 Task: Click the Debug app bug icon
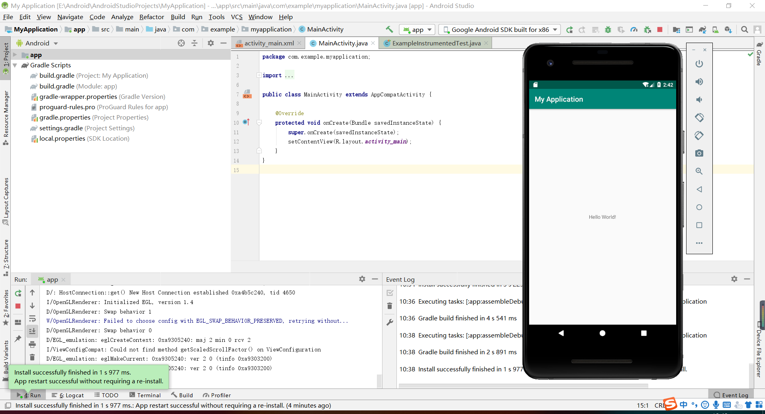(608, 29)
